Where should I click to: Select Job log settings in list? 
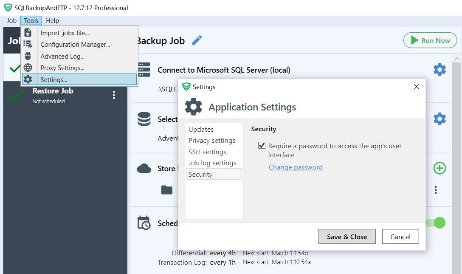tap(214, 163)
